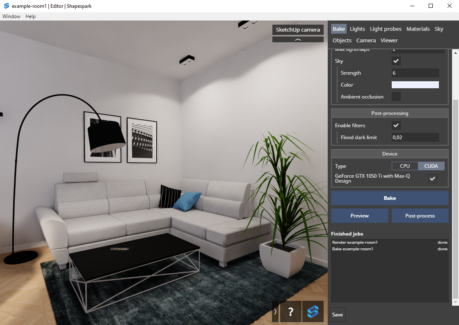Screen dimensions: 459x325
Task: Switch to the Materials tab
Action: click(x=418, y=29)
